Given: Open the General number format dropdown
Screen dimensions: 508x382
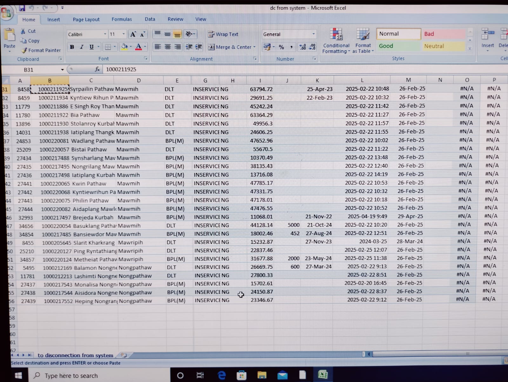Looking at the screenshot, I should coord(313,34).
